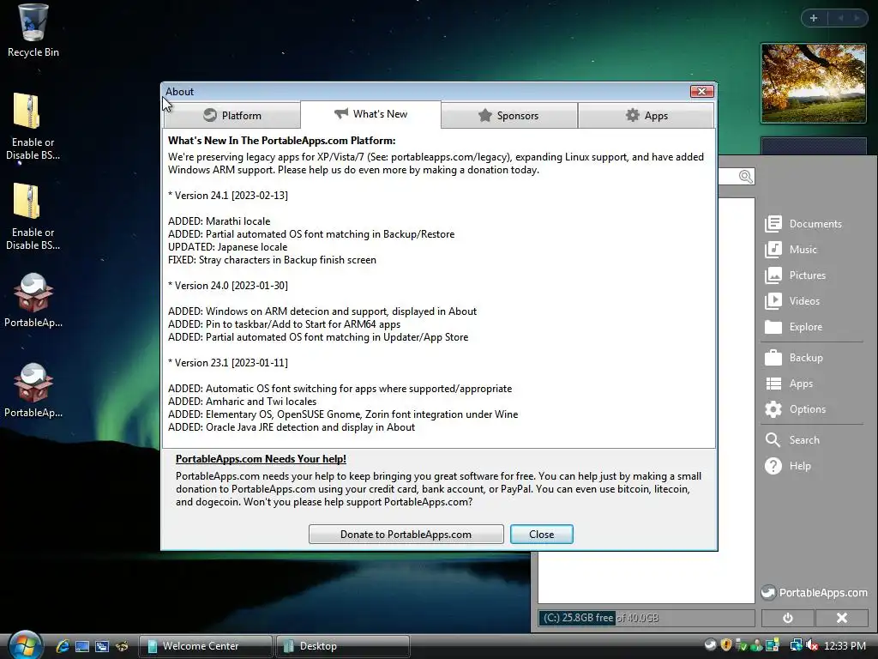Open the Windows Start orb
Viewport: 878px width, 659px height.
click(x=24, y=644)
